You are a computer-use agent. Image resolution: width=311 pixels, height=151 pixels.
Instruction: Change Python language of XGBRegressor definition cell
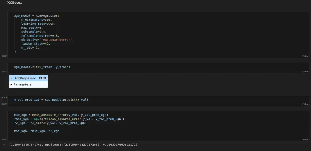tap(305, 56)
